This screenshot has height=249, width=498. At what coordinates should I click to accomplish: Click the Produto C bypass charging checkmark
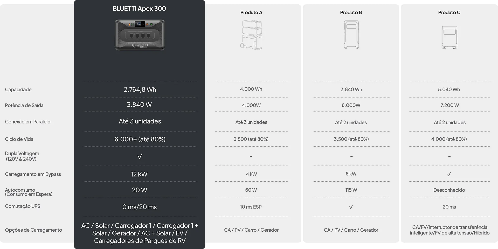click(449, 174)
